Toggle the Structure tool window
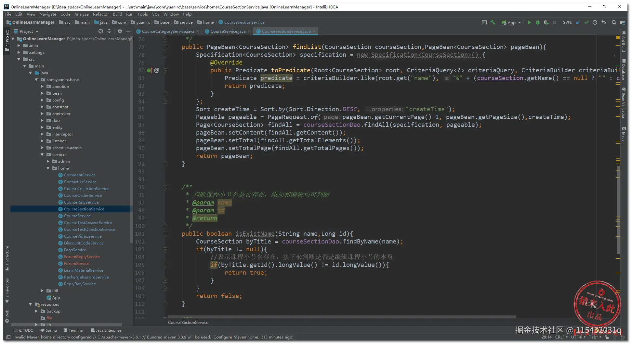 coord(7,258)
